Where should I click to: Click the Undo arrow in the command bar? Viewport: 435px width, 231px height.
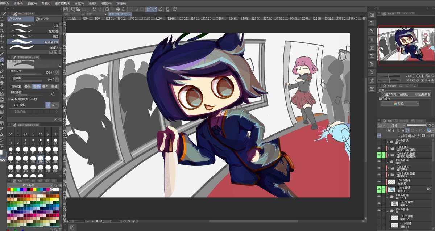[94, 9]
